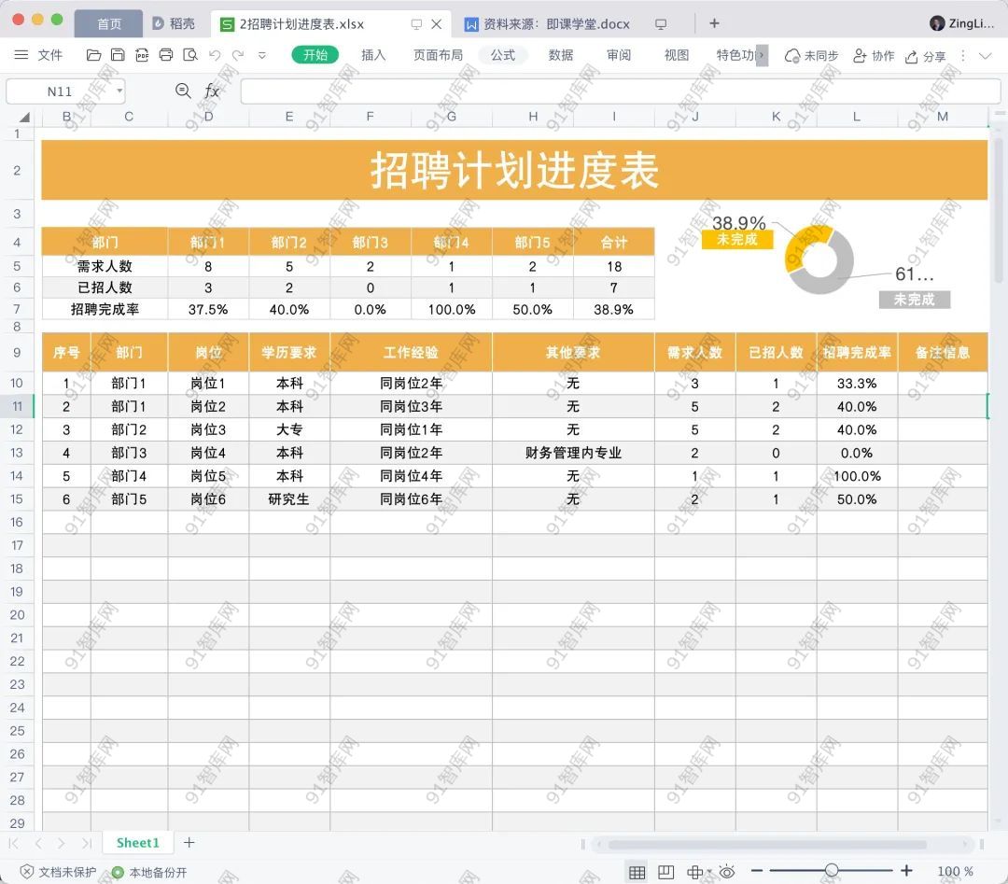Open print preview icon
Image resolution: width=1008 pixels, height=884 pixels.
pos(190,55)
